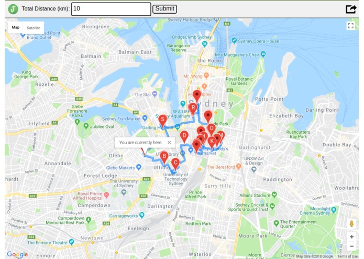Image resolution: width=364 pixels, height=259 pixels.
Task: Click Royal Prince Alfred Hospital pin
Action: click(106, 195)
